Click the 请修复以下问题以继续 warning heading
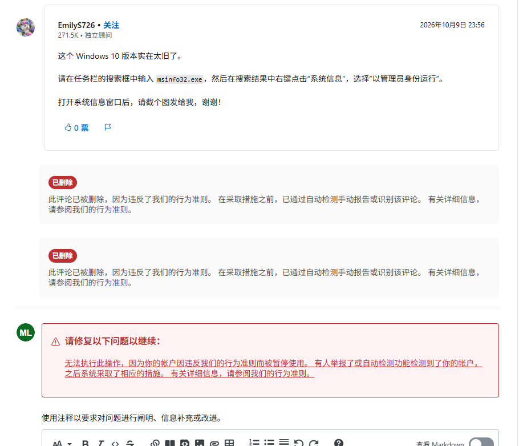Image resolution: width=523 pixels, height=446 pixels. pyautogui.click(x=113, y=341)
